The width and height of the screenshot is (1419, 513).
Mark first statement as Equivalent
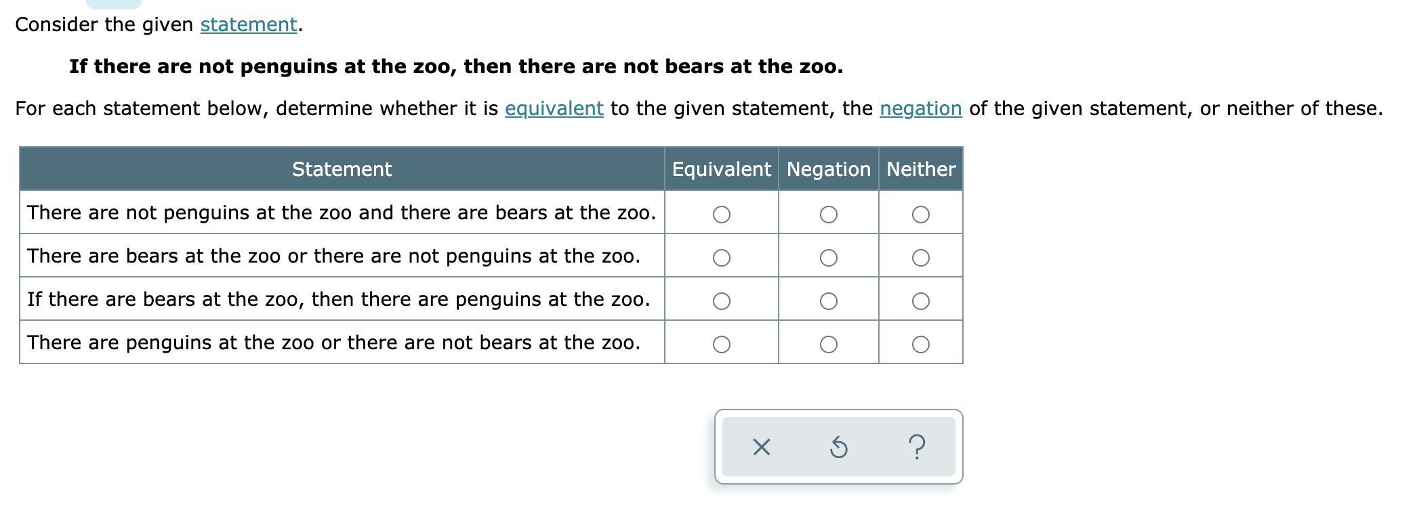(722, 215)
